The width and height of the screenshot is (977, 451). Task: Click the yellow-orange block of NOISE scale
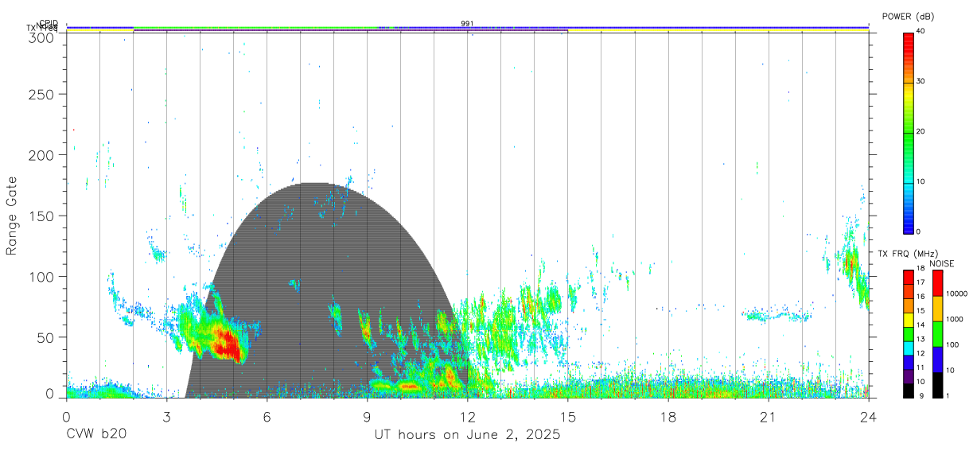(936, 308)
